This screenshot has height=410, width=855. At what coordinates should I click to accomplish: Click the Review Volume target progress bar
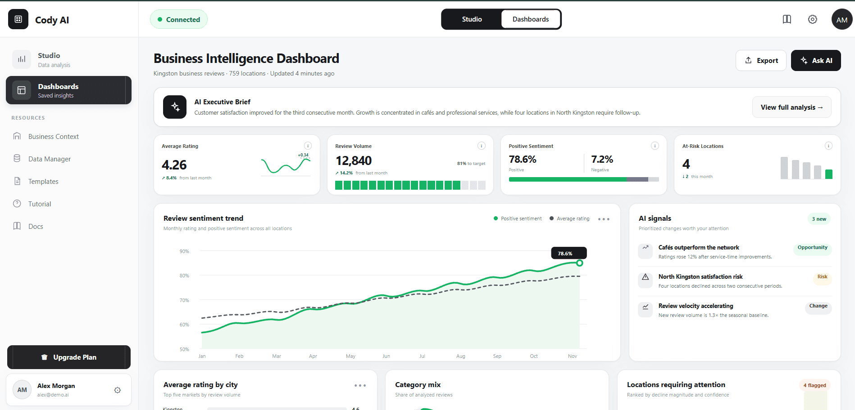tap(410, 185)
